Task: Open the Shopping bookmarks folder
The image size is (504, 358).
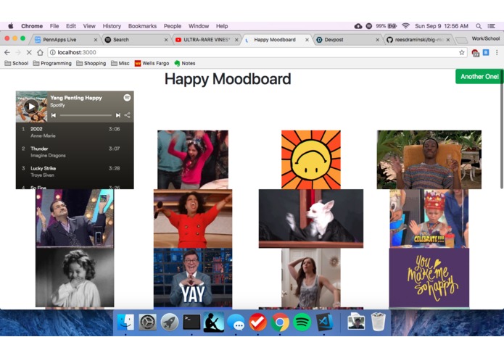Action: [x=91, y=63]
